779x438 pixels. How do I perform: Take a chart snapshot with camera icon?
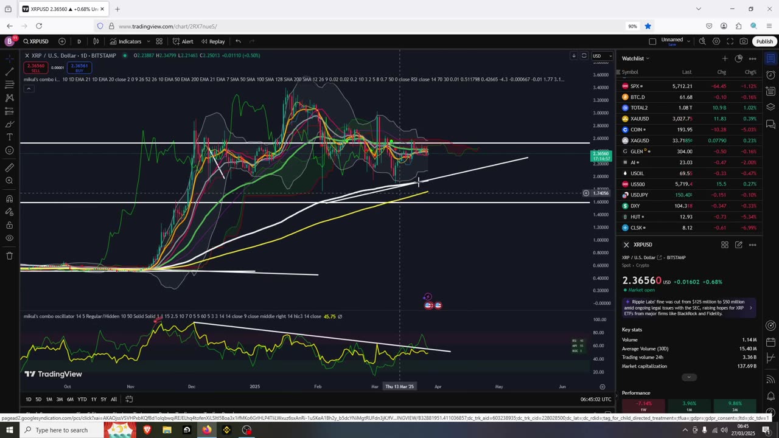point(744,41)
